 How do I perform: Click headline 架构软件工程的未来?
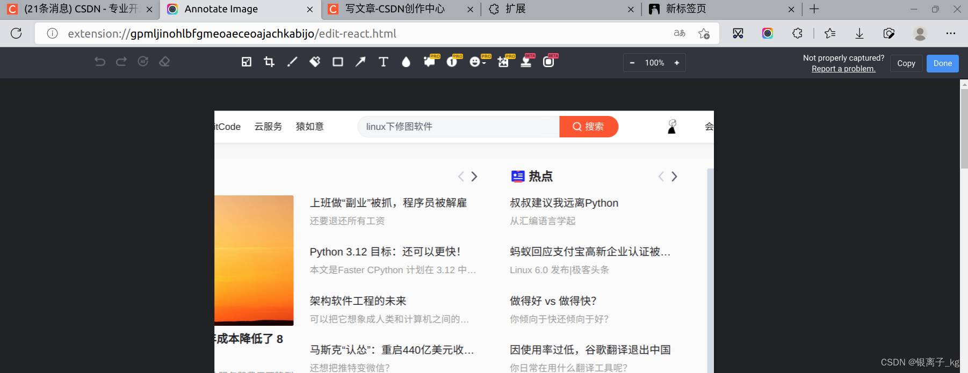[358, 301]
